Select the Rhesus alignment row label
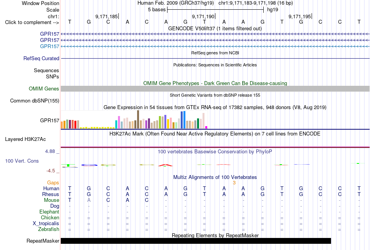The height and width of the screenshot is (250, 370). 51,194
